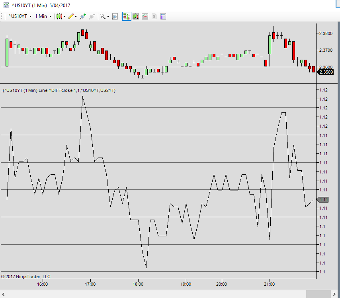The width and height of the screenshot is (340, 298).
Task: Click the 2.3700 price axis label
Action: [326, 50]
